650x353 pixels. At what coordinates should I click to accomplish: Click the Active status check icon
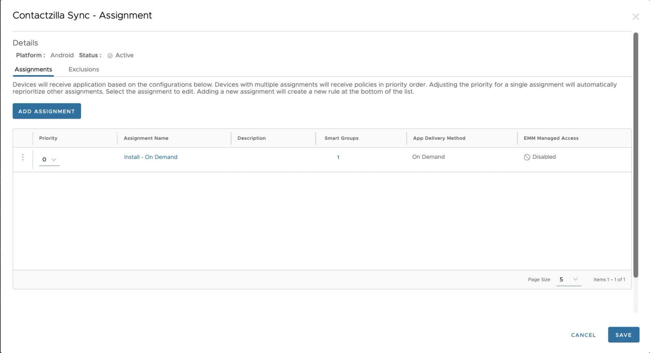(x=110, y=56)
